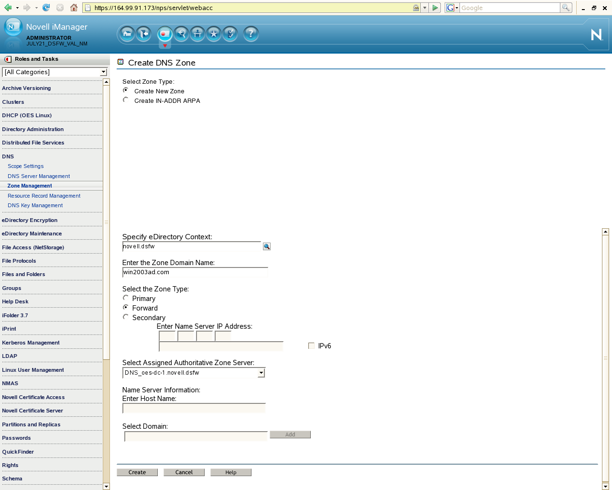Click the Enter Host Name field
This screenshot has width=612, height=490.
[194, 408]
